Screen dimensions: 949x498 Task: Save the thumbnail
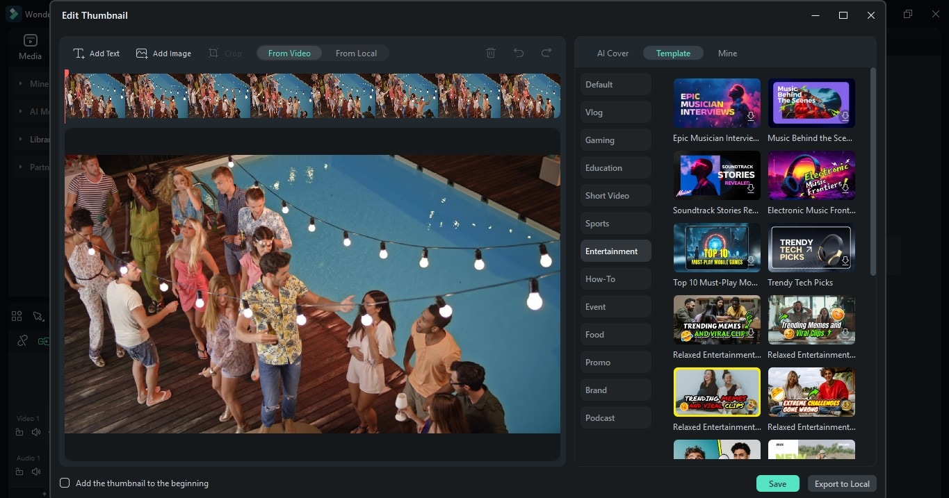[x=777, y=483]
